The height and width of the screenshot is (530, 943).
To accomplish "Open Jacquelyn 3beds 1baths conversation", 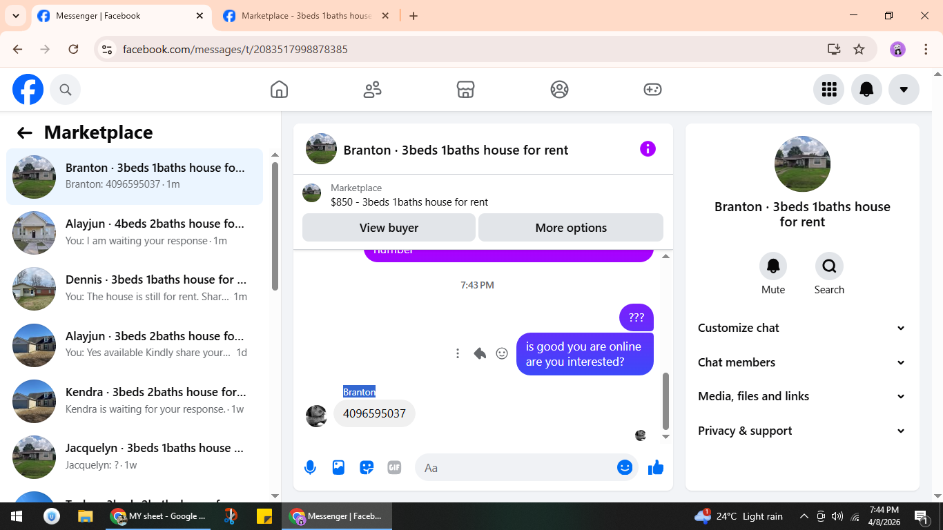I will click(x=135, y=457).
